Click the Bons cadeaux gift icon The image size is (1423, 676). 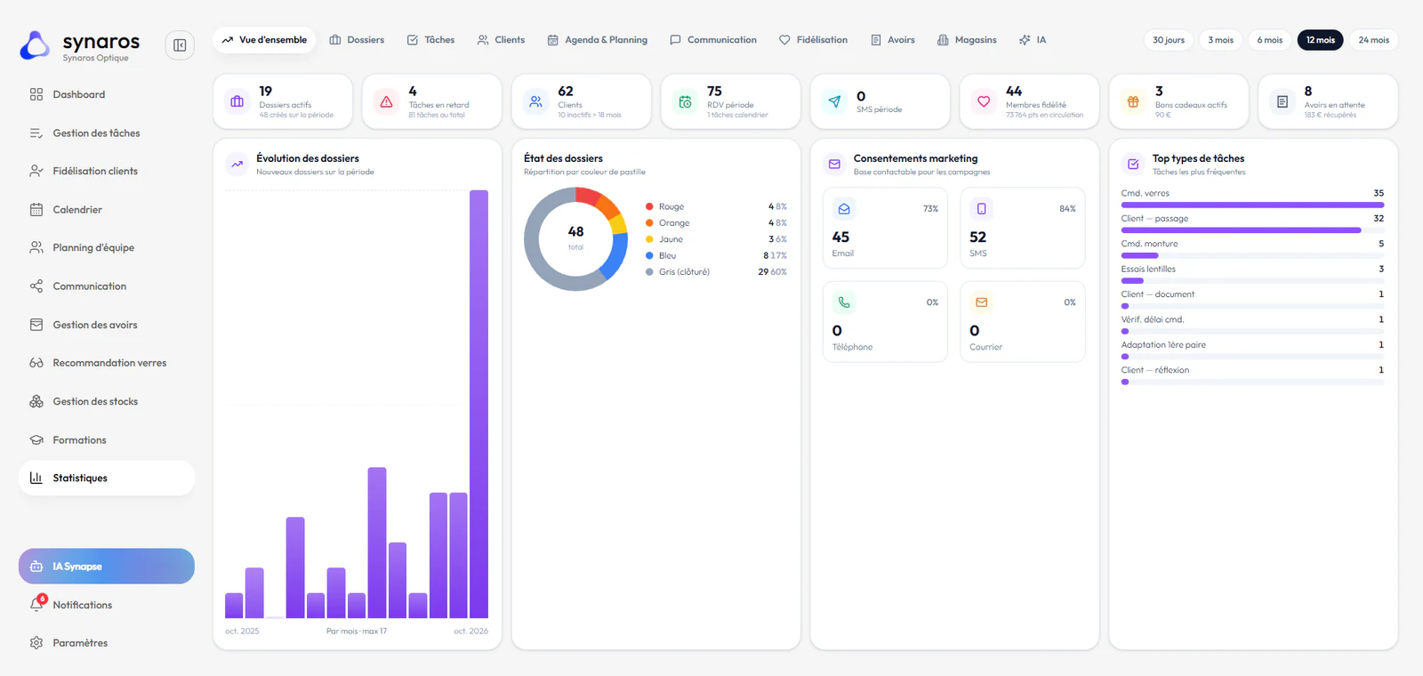1134,101
